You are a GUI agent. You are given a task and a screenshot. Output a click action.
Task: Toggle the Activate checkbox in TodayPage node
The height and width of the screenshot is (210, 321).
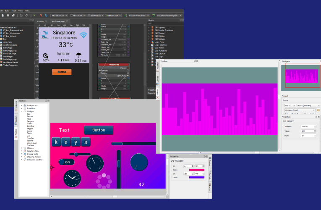tap(100, 71)
